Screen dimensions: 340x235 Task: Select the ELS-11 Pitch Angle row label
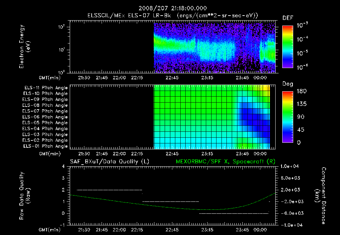click(46, 88)
